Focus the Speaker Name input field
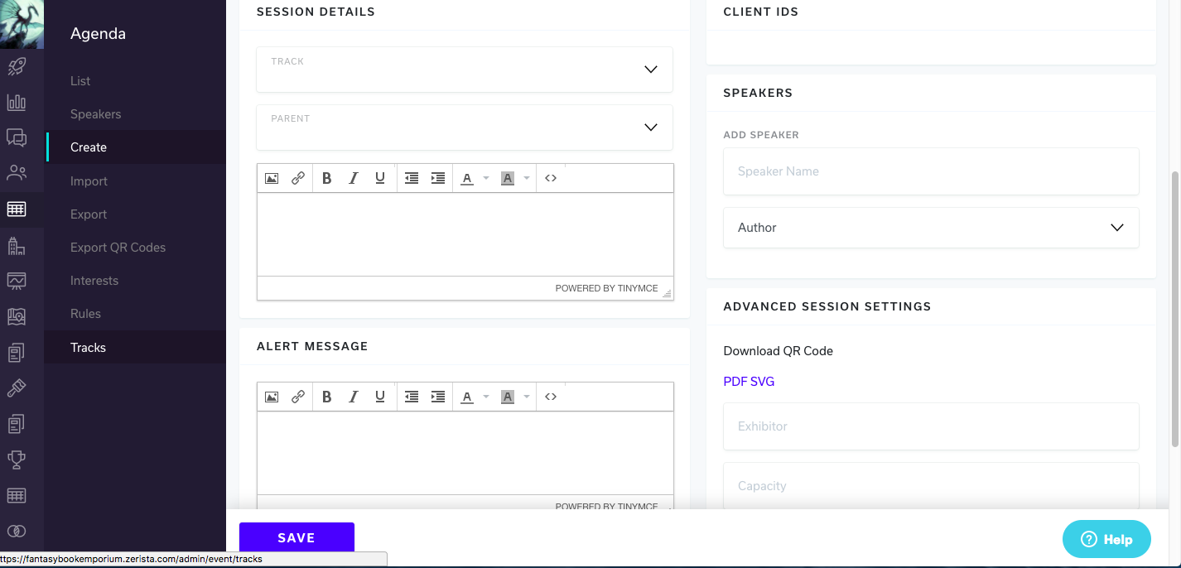 [x=931, y=171]
